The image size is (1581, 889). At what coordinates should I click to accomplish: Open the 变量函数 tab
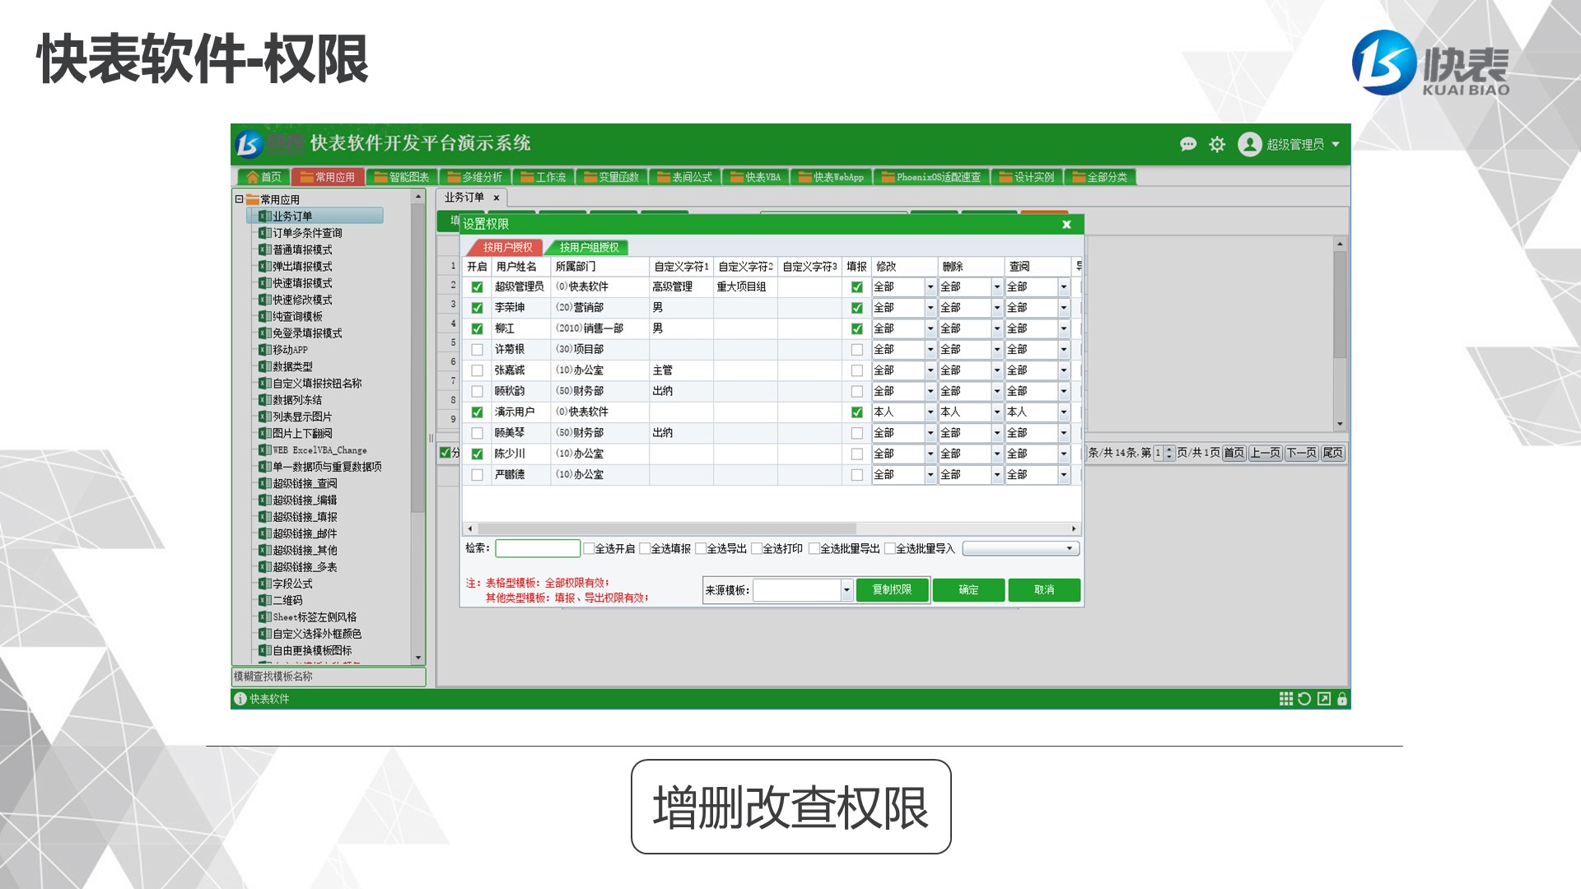click(610, 177)
